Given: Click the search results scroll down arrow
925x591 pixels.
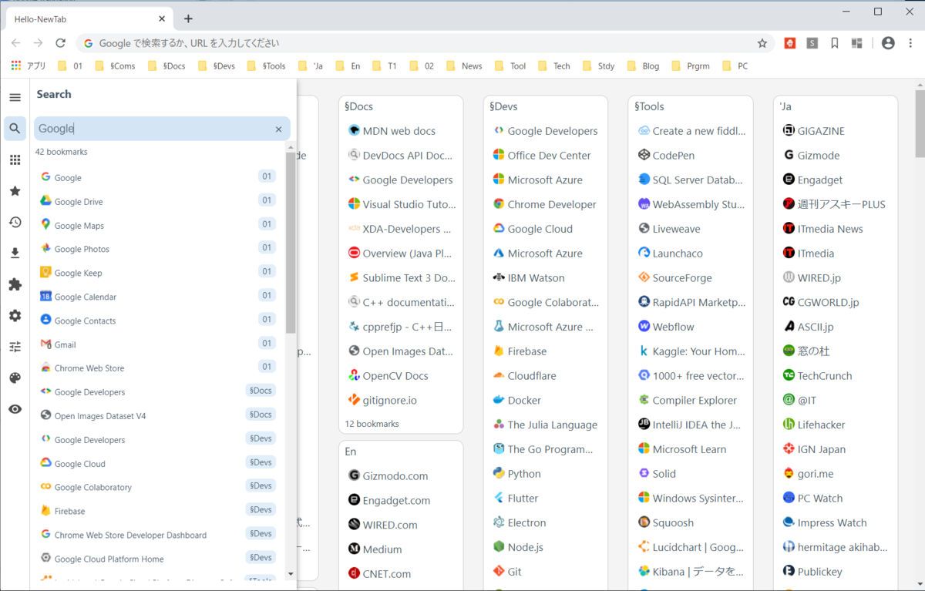Looking at the screenshot, I should tap(291, 573).
